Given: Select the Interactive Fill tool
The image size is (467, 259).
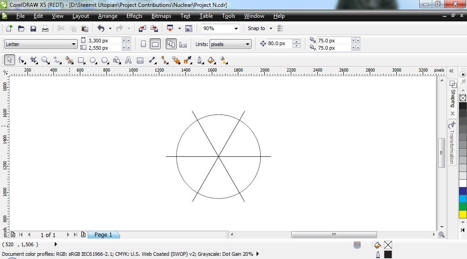Looking at the screenshot, I should point(224,60).
